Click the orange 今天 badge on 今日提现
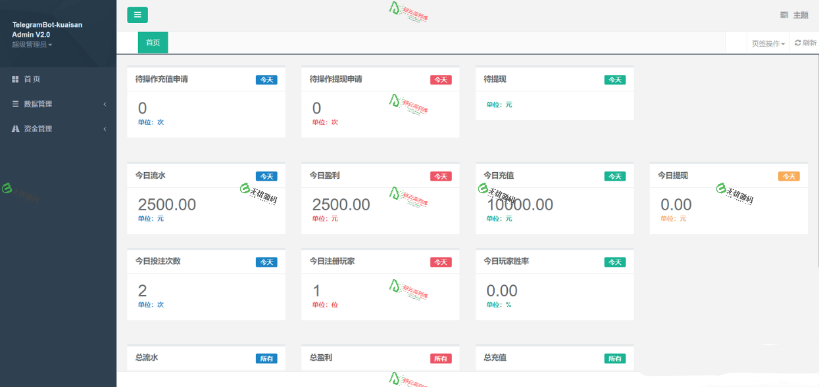 (789, 176)
